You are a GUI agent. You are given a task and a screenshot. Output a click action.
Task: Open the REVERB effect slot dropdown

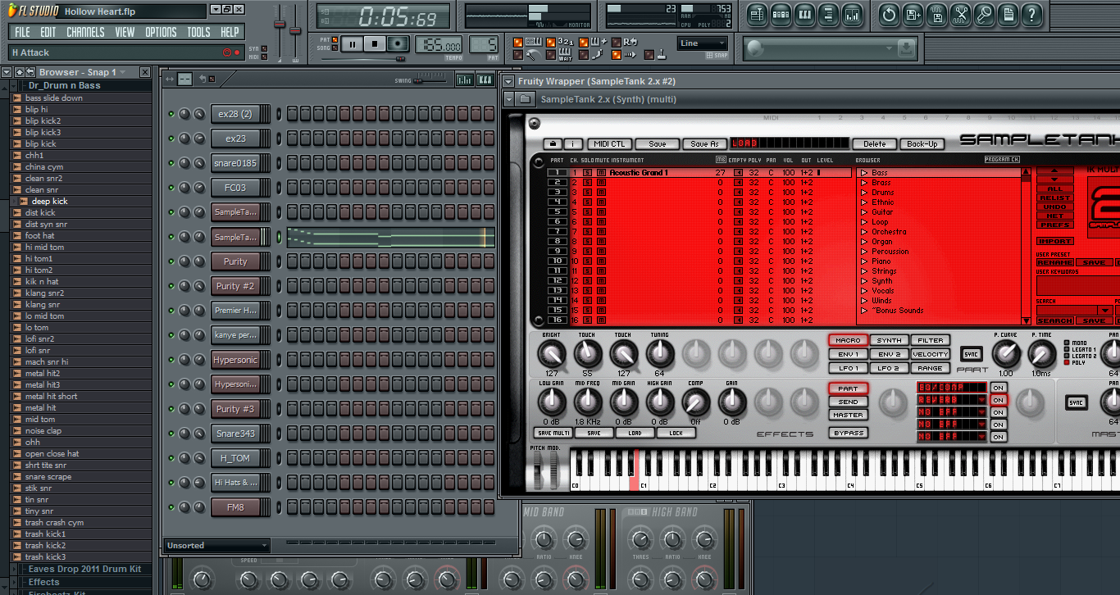(982, 400)
